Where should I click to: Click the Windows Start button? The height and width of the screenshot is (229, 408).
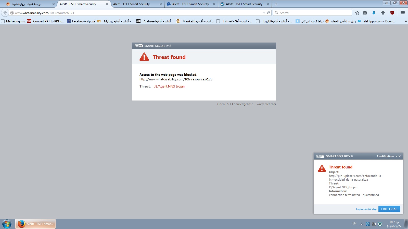click(7, 224)
